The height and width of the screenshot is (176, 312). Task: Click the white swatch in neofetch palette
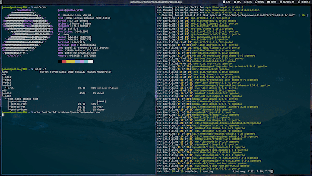91,61
